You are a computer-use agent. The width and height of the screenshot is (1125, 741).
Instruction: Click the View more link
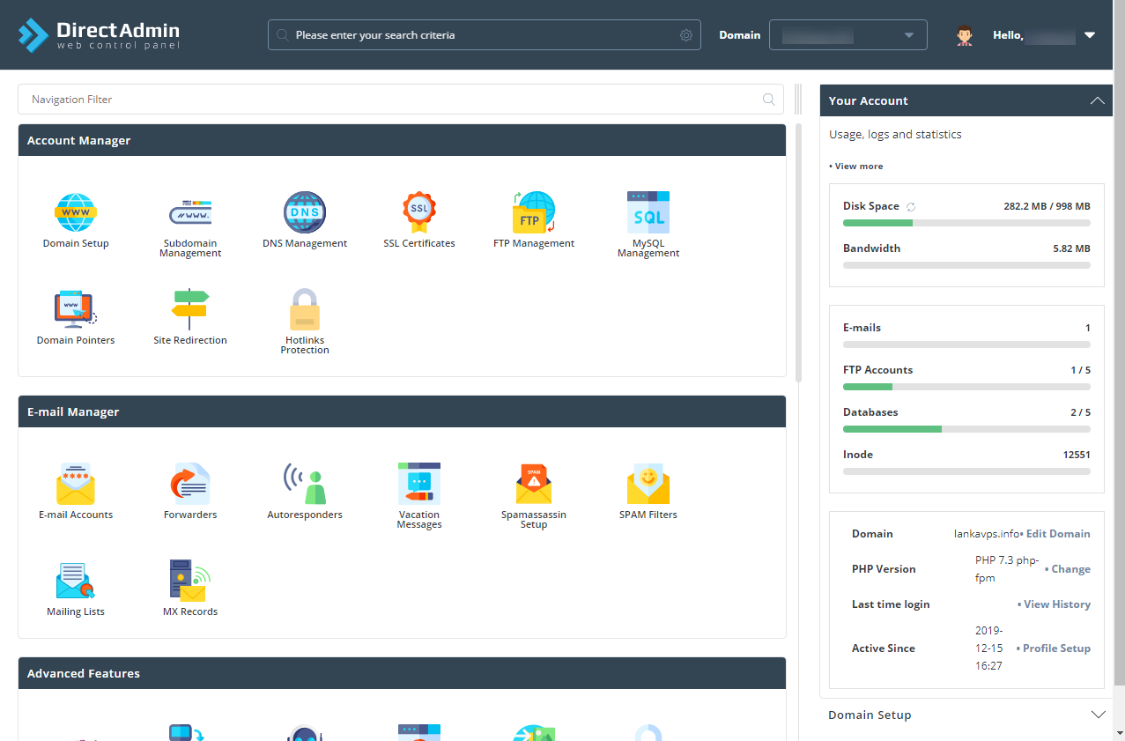point(855,166)
